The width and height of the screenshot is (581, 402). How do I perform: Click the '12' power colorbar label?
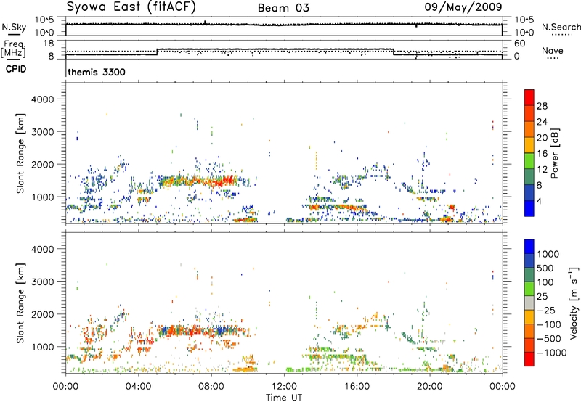[542, 170]
